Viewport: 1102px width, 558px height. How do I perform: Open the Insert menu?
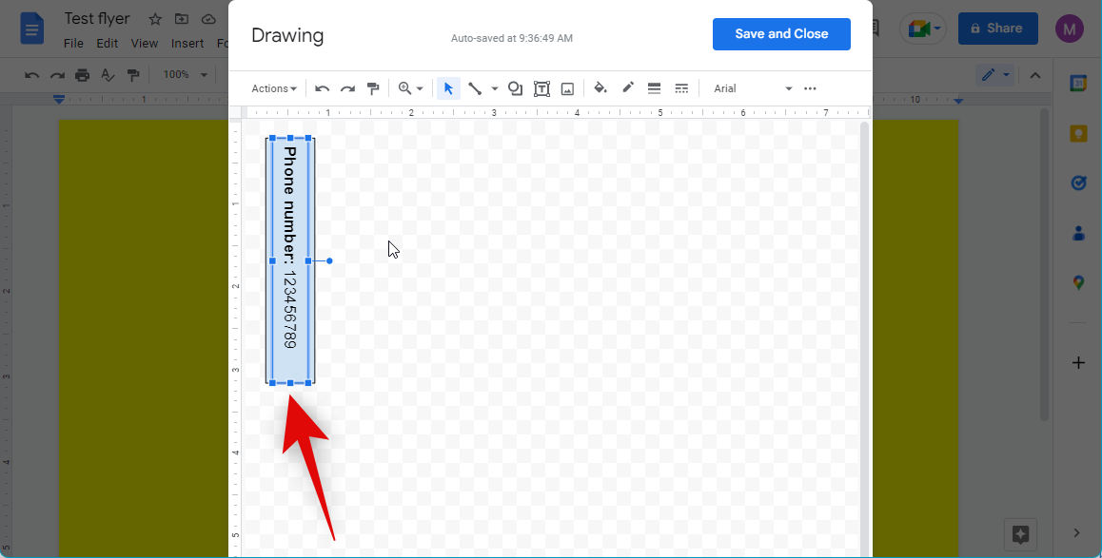(x=187, y=43)
